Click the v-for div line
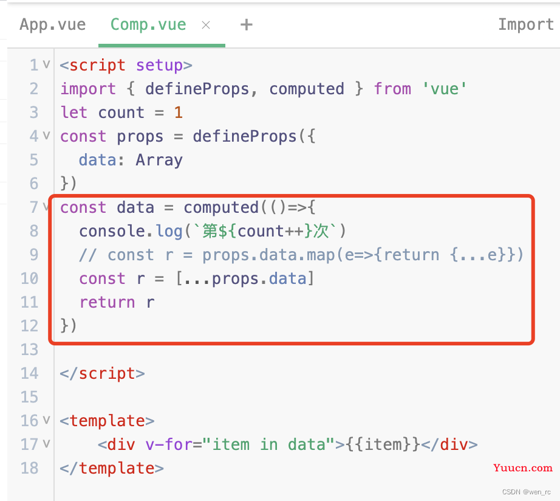 (288, 444)
